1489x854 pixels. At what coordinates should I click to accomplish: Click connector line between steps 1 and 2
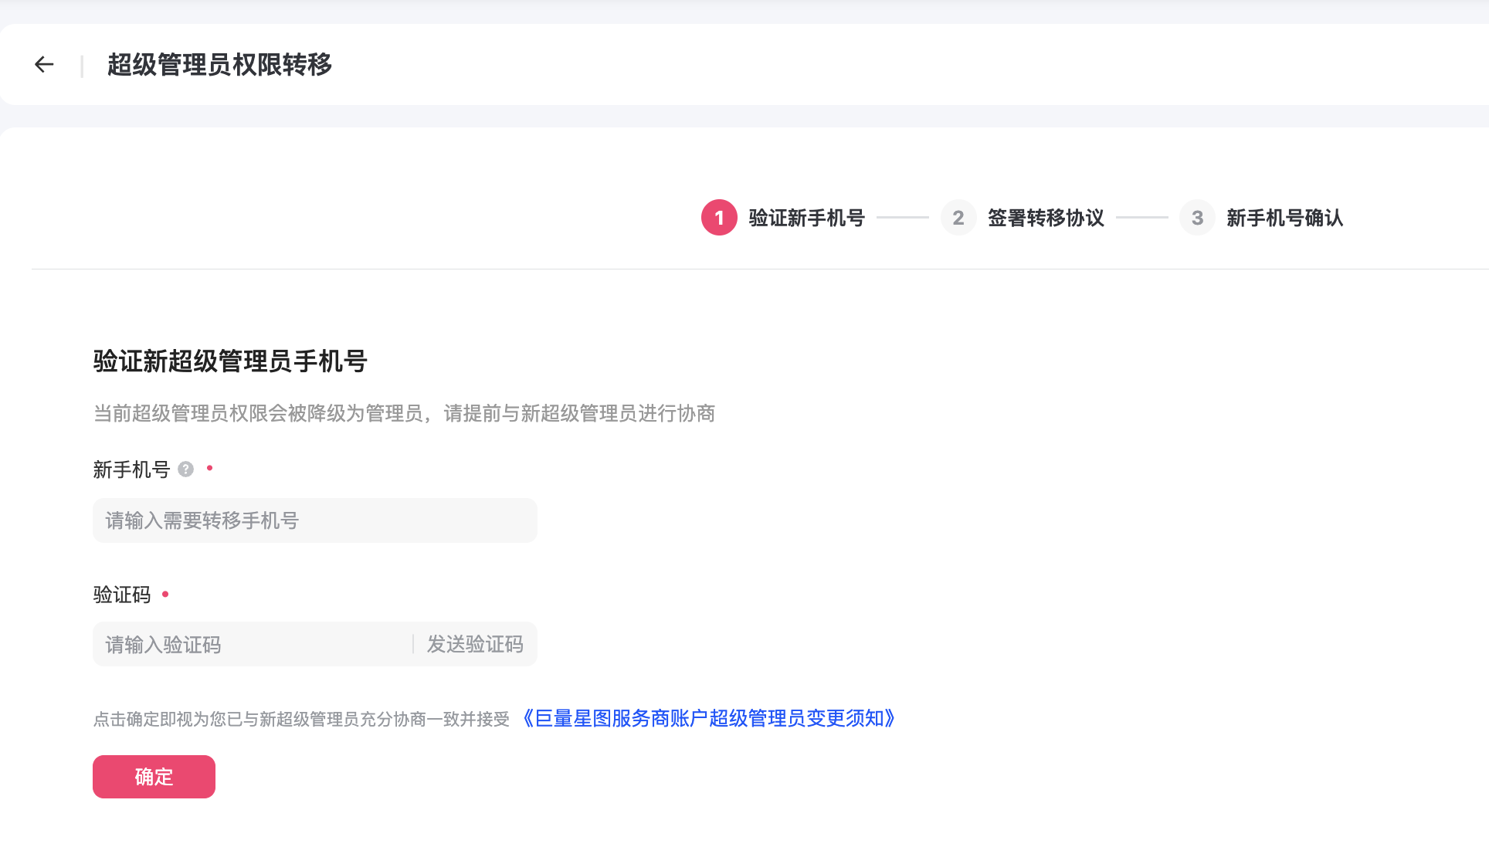pos(902,218)
